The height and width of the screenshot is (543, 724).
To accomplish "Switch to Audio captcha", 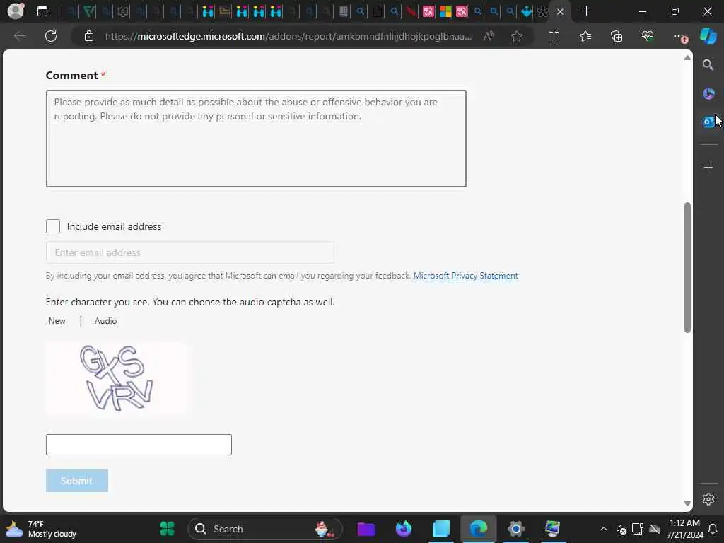I will click(x=106, y=321).
